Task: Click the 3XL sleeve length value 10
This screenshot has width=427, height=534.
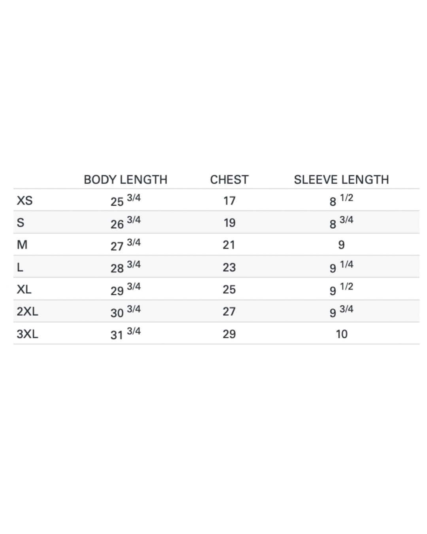Action: [x=342, y=334]
